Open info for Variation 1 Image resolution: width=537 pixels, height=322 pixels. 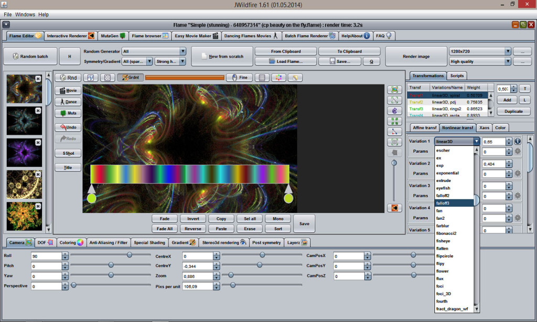tap(518, 141)
